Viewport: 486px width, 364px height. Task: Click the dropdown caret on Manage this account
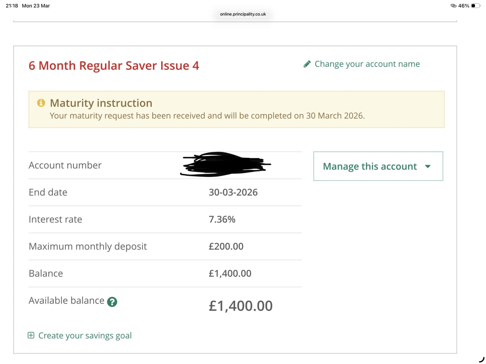(428, 166)
